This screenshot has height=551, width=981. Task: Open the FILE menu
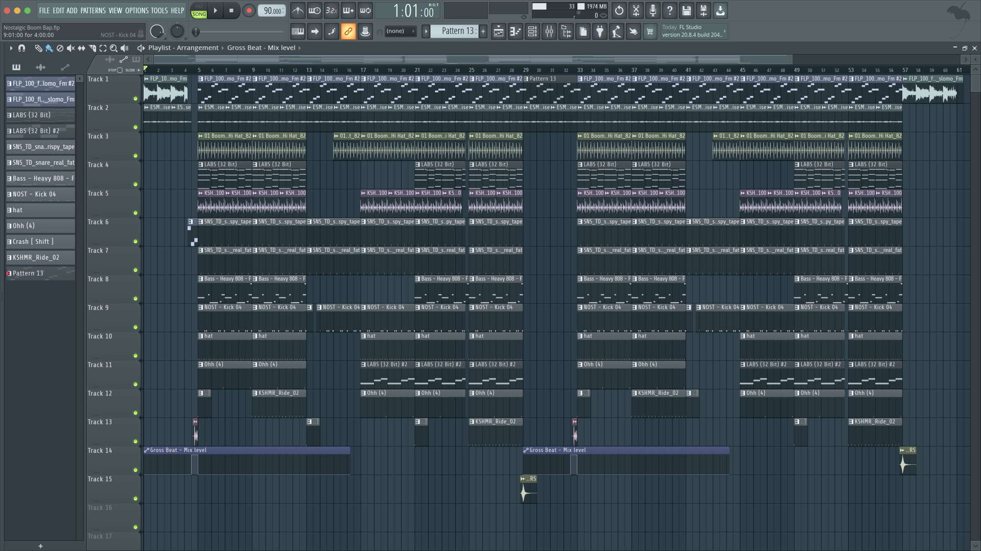44,11
